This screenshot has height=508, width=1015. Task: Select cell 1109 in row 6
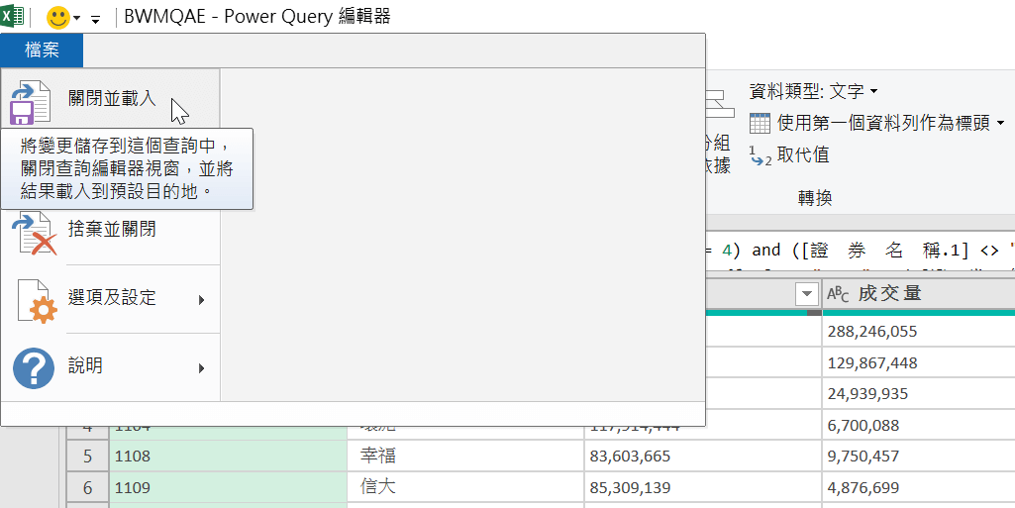[x=228, y=487]
